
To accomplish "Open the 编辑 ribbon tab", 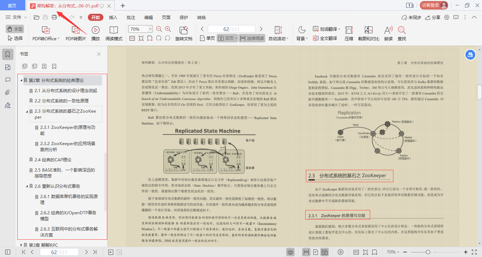I will point(149,17).
